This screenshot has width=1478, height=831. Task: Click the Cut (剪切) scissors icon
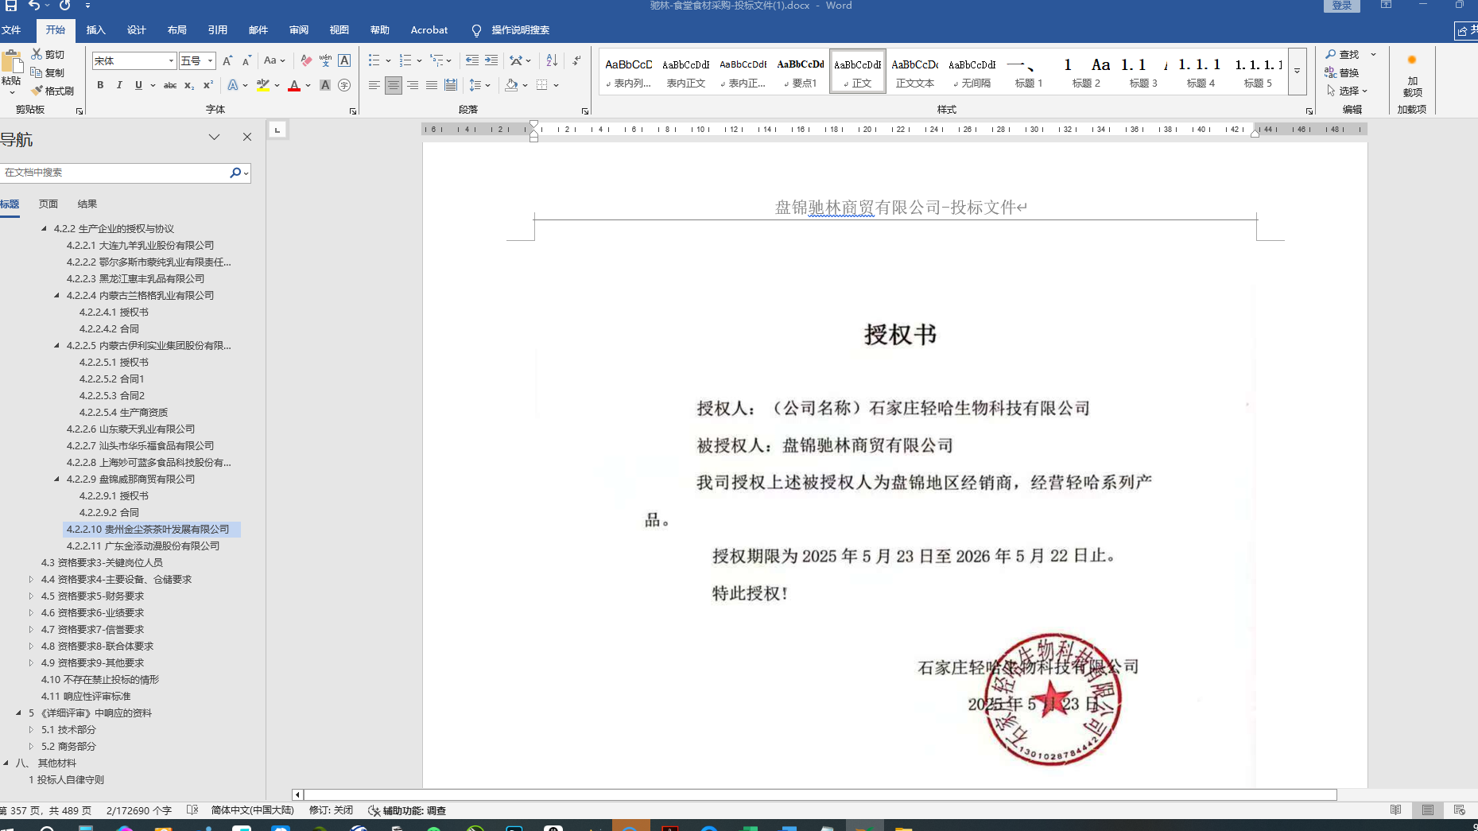(37, 54)
